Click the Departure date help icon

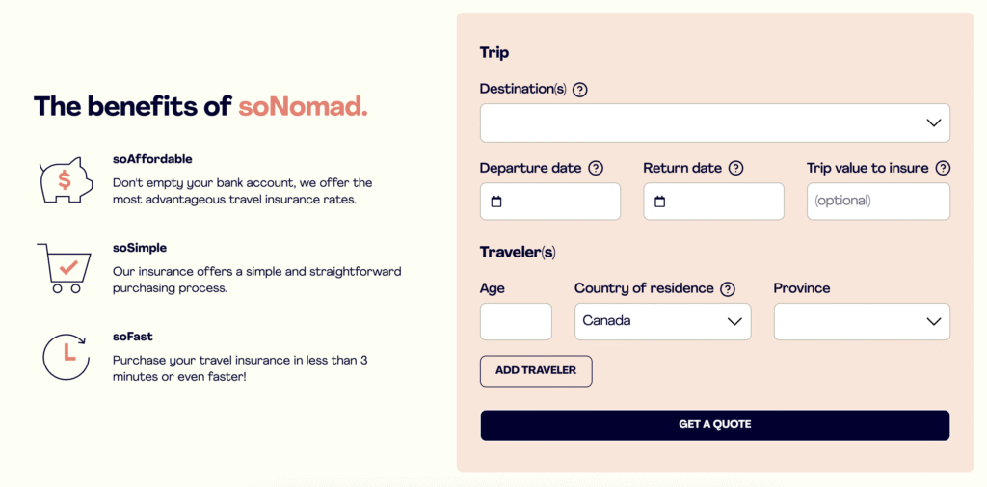(596, 168)
